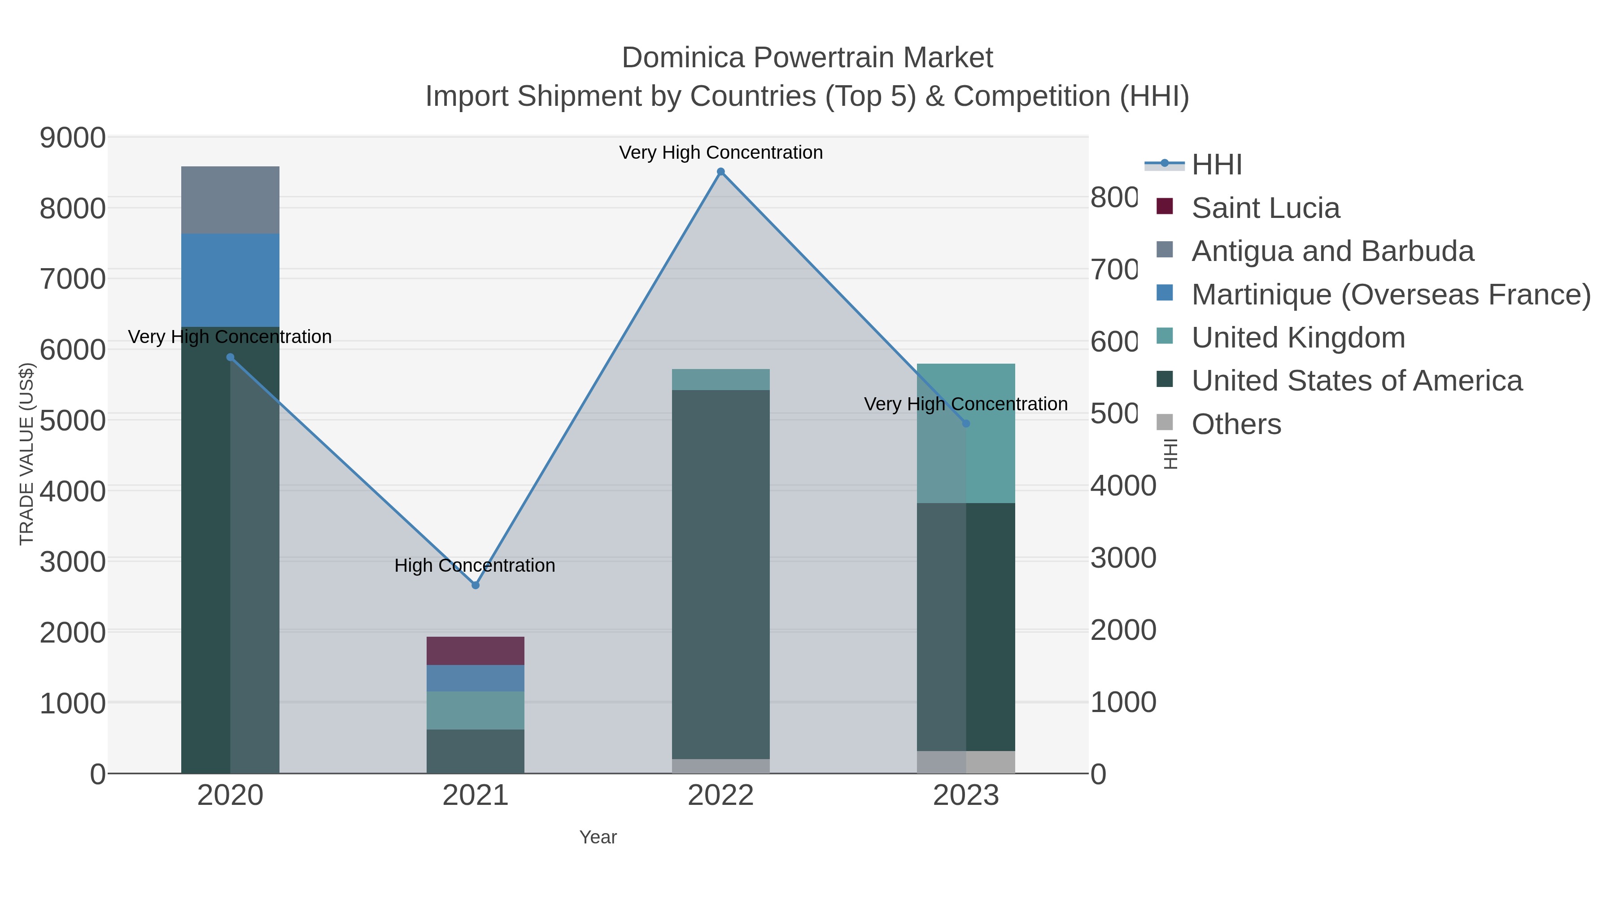Hide Others legend label

point(1236,424)
